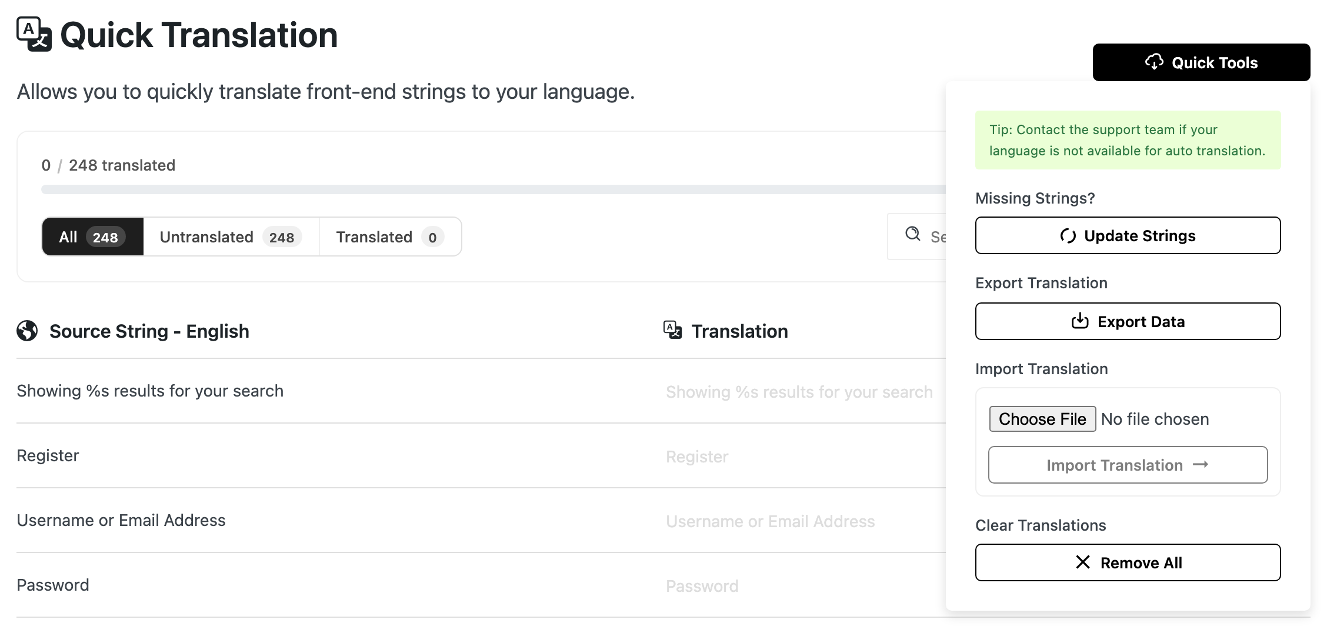Screen dimensions: 1327x626
Task: Switch to the Translated tab
Action: pos(391,237)
